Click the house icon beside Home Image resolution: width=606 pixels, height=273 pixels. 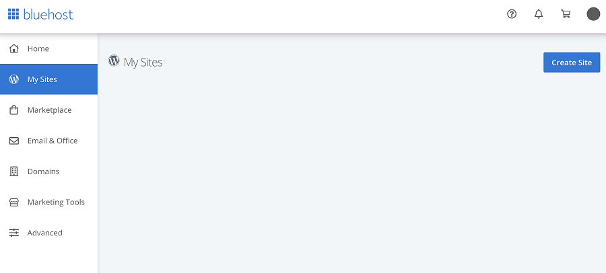click(x=14, y=48)
